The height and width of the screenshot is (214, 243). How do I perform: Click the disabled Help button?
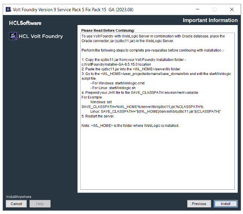pos(40,203)
